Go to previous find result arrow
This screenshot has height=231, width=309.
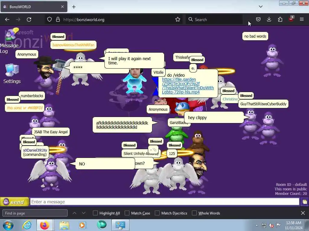click(75, 213)
